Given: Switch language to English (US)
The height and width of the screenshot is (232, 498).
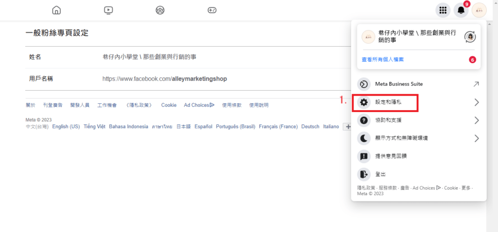Looking at the screenshot, I should (66, 127).
